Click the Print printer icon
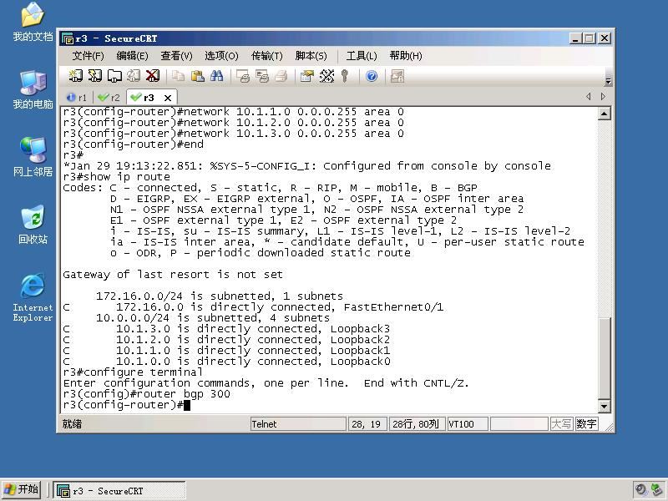668x501 pixels. point(281,76)
